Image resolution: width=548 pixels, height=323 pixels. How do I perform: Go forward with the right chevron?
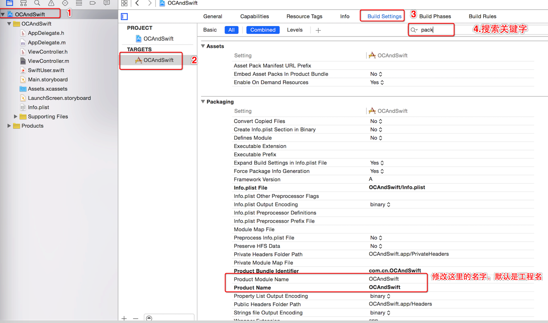(150, 3)
